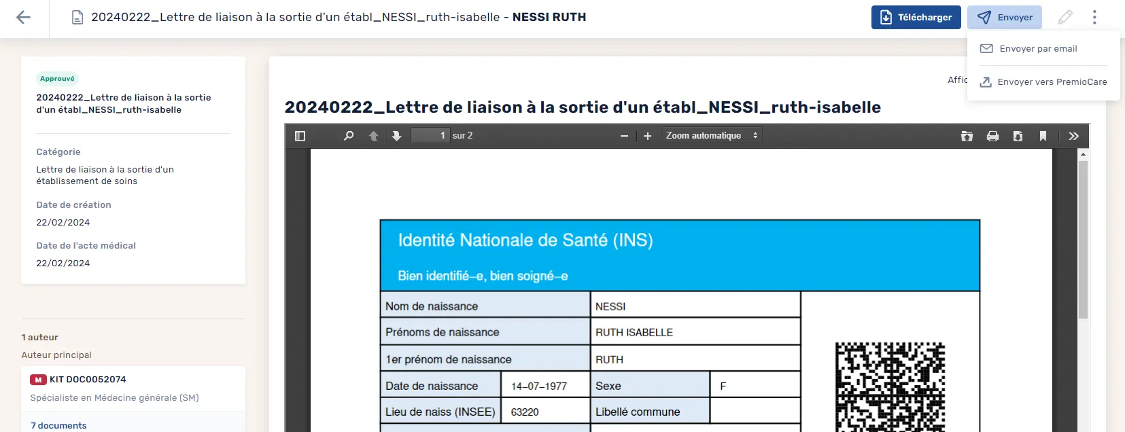1125x432 pixels.
Task: Go back using the left arrow
Action: click(23, 18)
